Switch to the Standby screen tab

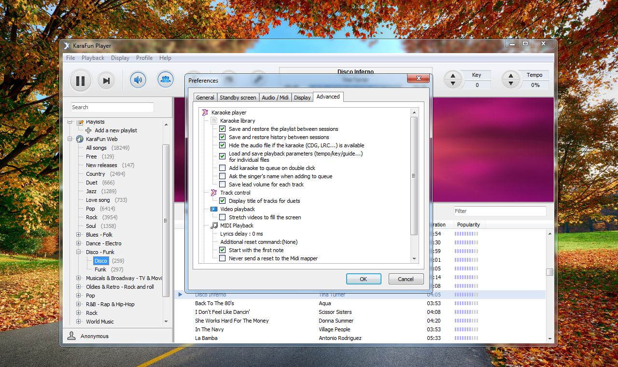pyautogui.click(x=238, y=98)
